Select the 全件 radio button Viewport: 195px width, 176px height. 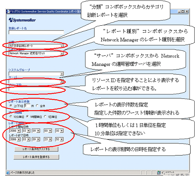pyautogui.click(x=37, y=106)
